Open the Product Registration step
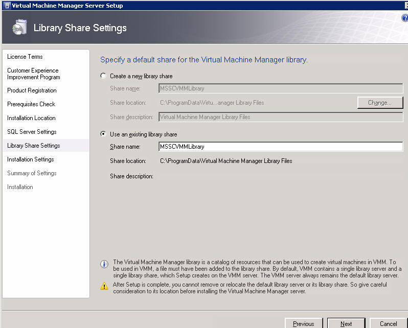This screenshot has height=328, width=408. [x=32, y=90]
